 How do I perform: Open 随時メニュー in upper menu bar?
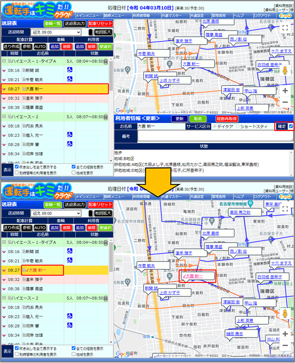point(114,16)
